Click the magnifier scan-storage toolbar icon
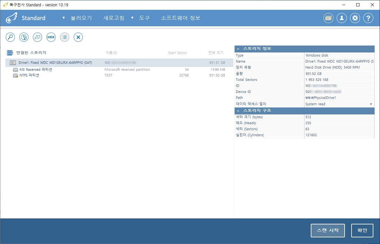380x244 pixels. pyautogui.click(x=10, y=37)
